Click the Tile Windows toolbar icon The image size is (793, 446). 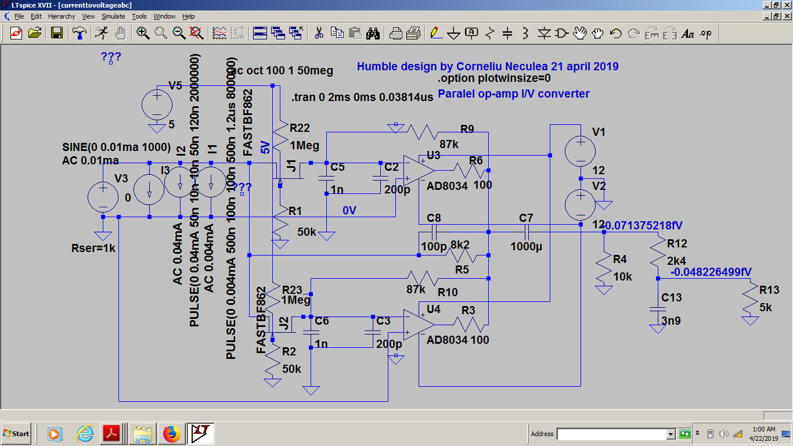(259, 33)
